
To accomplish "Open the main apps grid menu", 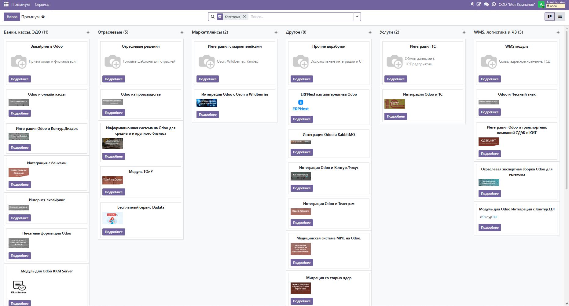I will click(6, 4).
